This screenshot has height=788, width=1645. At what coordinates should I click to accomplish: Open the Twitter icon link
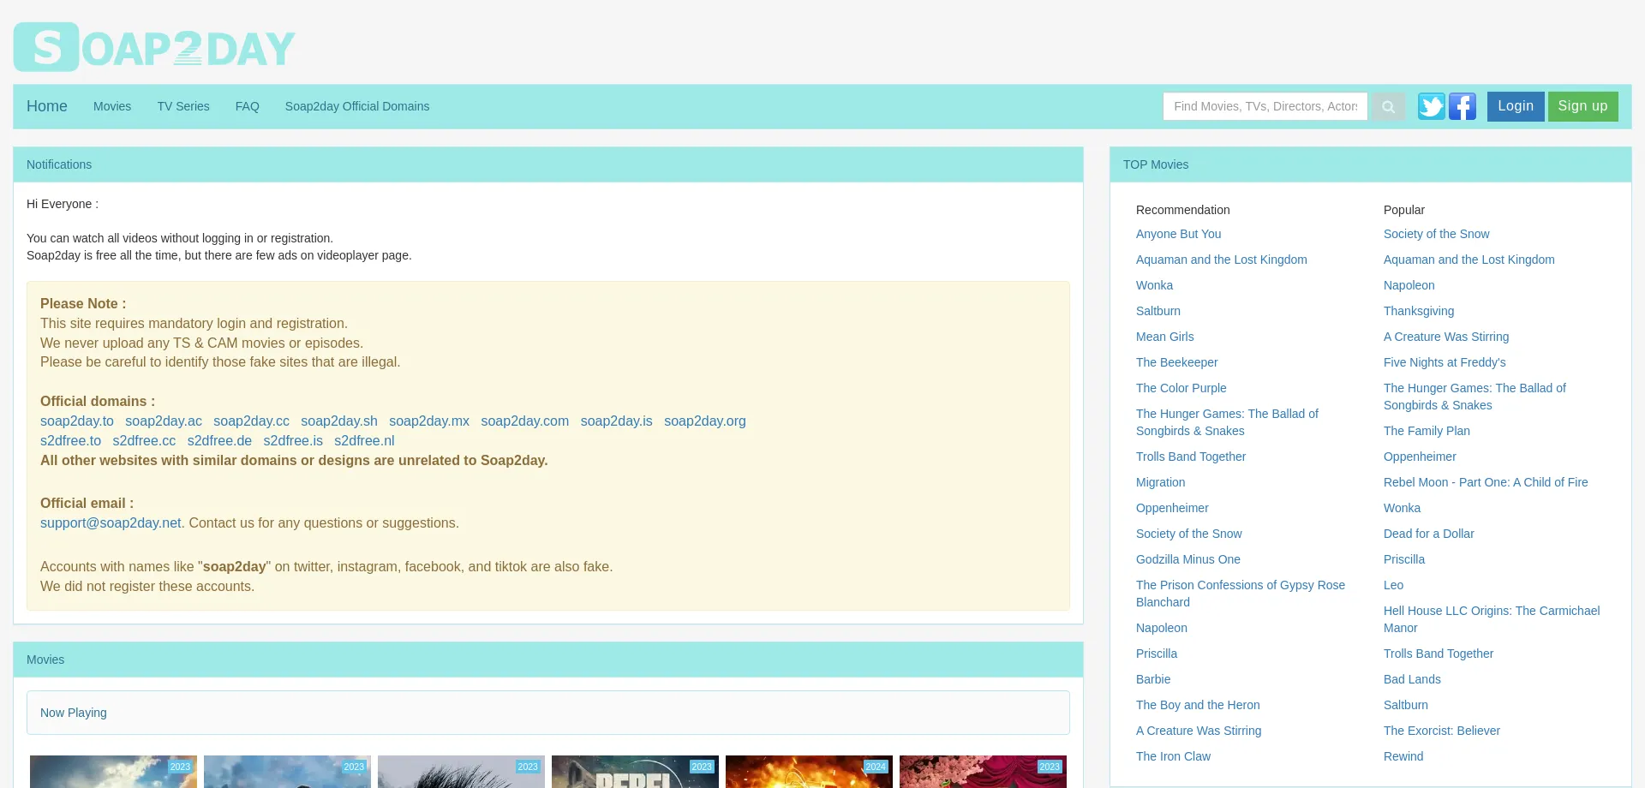(1431, 106)
